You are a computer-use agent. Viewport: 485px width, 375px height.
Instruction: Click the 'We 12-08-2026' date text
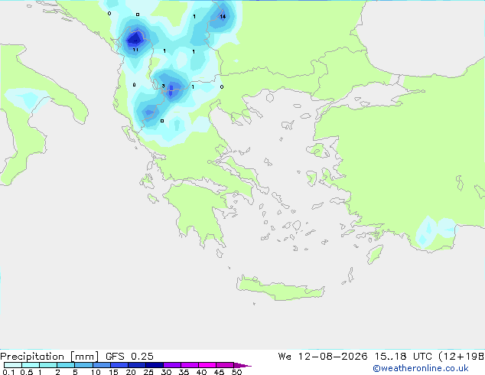click(x=323, y=357)
